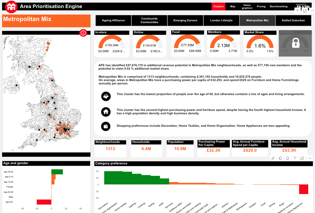Click the Rugs category label
The width and height of the screenshot is (315, 213).
pos(282,204)
